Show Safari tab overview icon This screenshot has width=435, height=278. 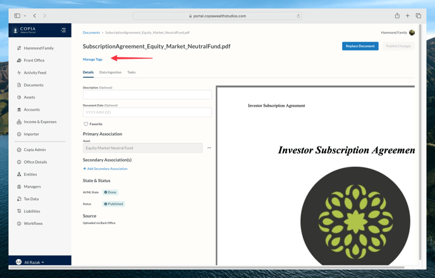(419, 16)
